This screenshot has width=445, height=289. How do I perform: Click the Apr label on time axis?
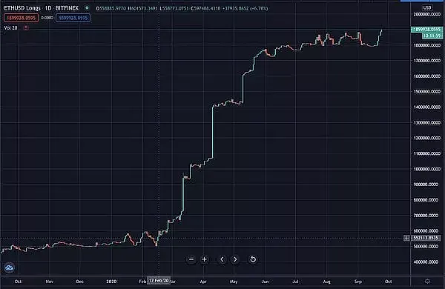pos(203,282)
